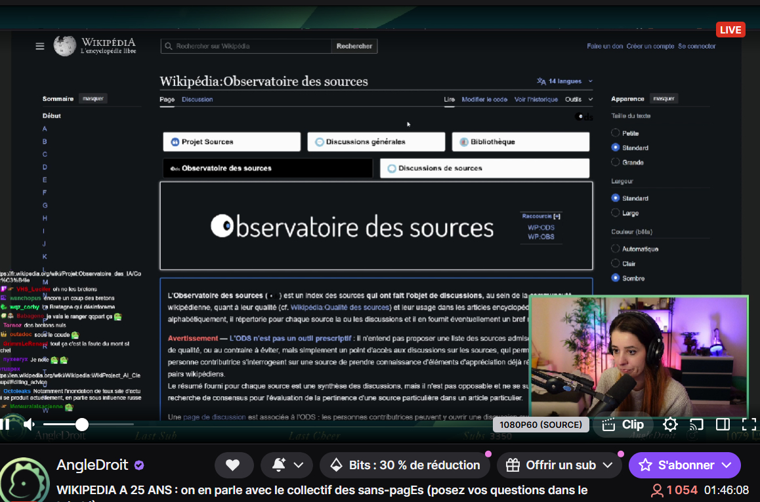Pause the live stream playback
The width and height of the screenshot is (760, 502).
pos(5,425)
